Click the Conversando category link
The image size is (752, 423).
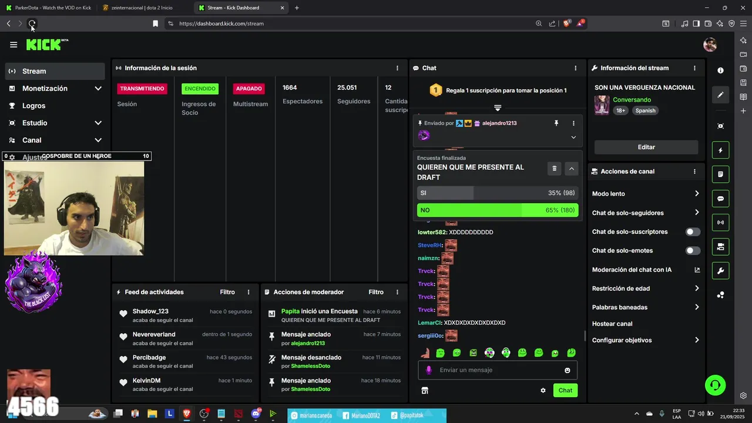click(x=632, y=100)
